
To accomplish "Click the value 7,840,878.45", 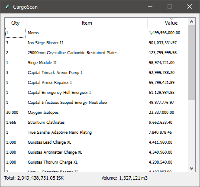I will [x=160, y=132].
